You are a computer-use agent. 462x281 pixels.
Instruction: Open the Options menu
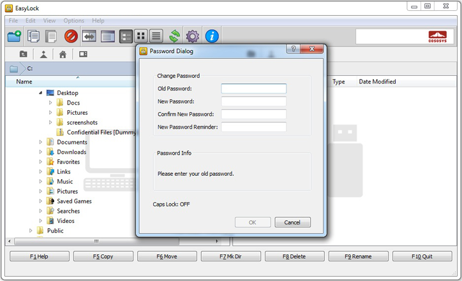[73, 20]
